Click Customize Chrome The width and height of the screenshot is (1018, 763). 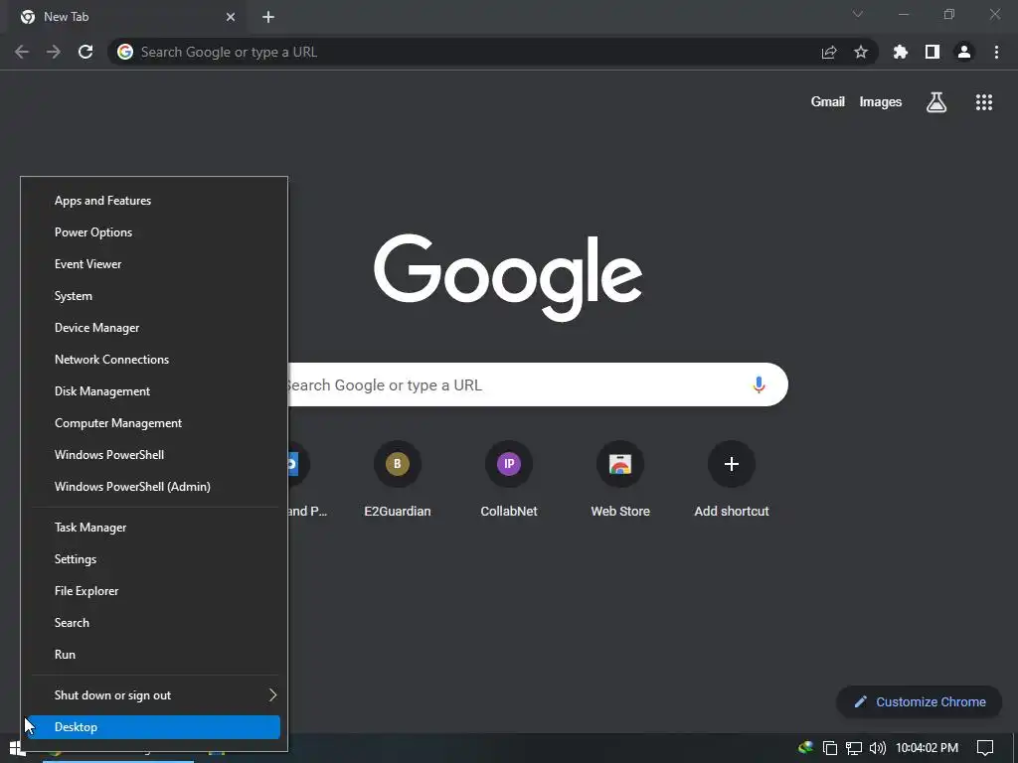click(920, 702)
